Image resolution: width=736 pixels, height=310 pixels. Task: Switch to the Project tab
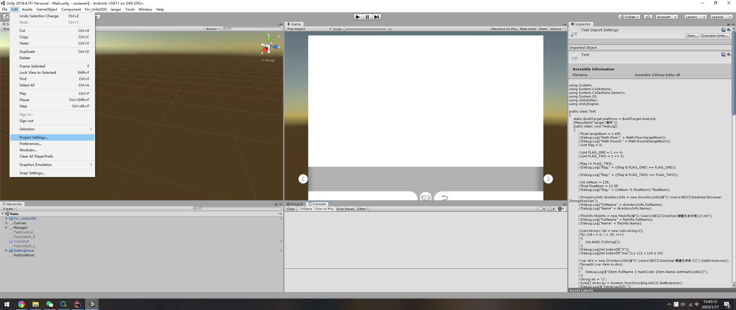pos(295,204)
